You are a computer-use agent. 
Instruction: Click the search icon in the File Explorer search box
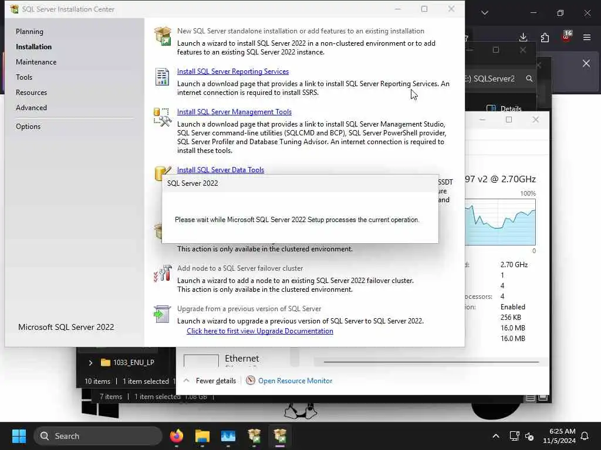(x=529, y=79)
